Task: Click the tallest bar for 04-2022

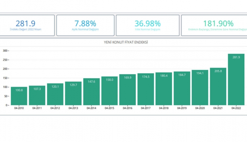Action: [236, 79]
